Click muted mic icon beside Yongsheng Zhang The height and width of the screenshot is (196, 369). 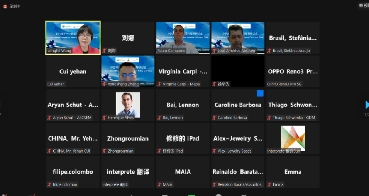pyautogui.click(x=104, y=84)
